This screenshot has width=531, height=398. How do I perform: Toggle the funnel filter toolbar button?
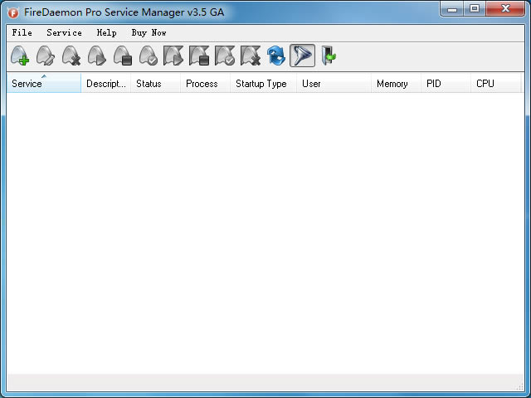(302, 56)
